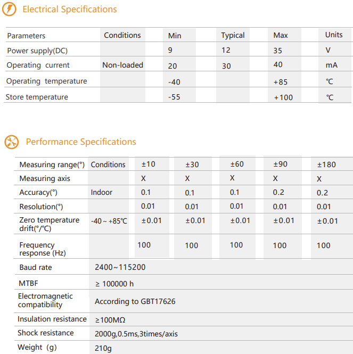Click the Measuring range(°) label
Viewport: 353px width, 354px height.
[x=52, y=164]
